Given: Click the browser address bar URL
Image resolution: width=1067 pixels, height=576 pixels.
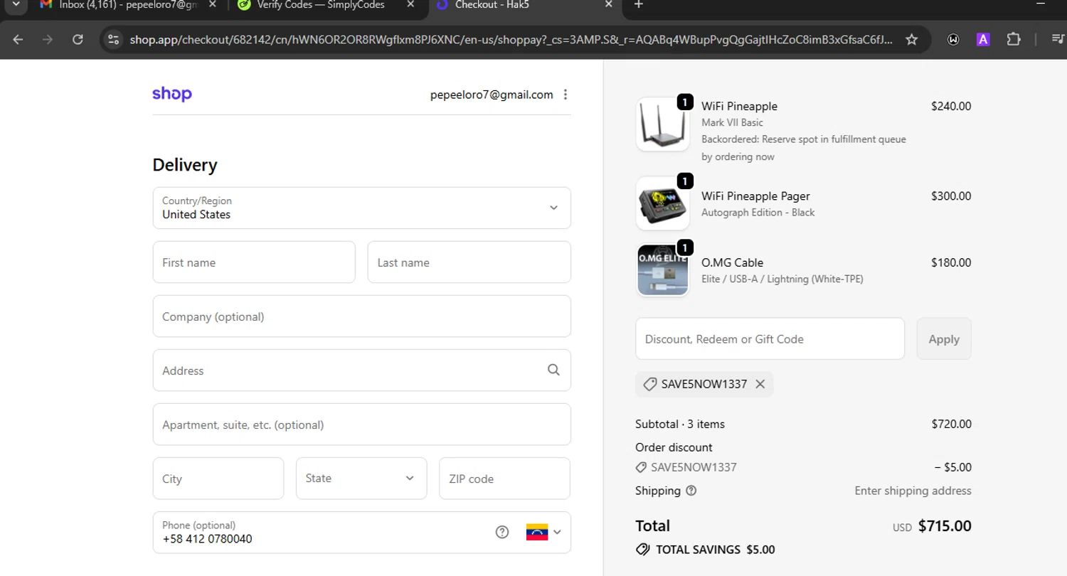Looking at the screenshot, I should point(511,40).
